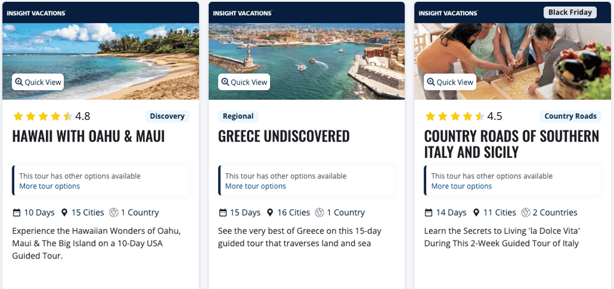
Task: Open Quick View for the Hawaii tour
Action: [37, 82]
